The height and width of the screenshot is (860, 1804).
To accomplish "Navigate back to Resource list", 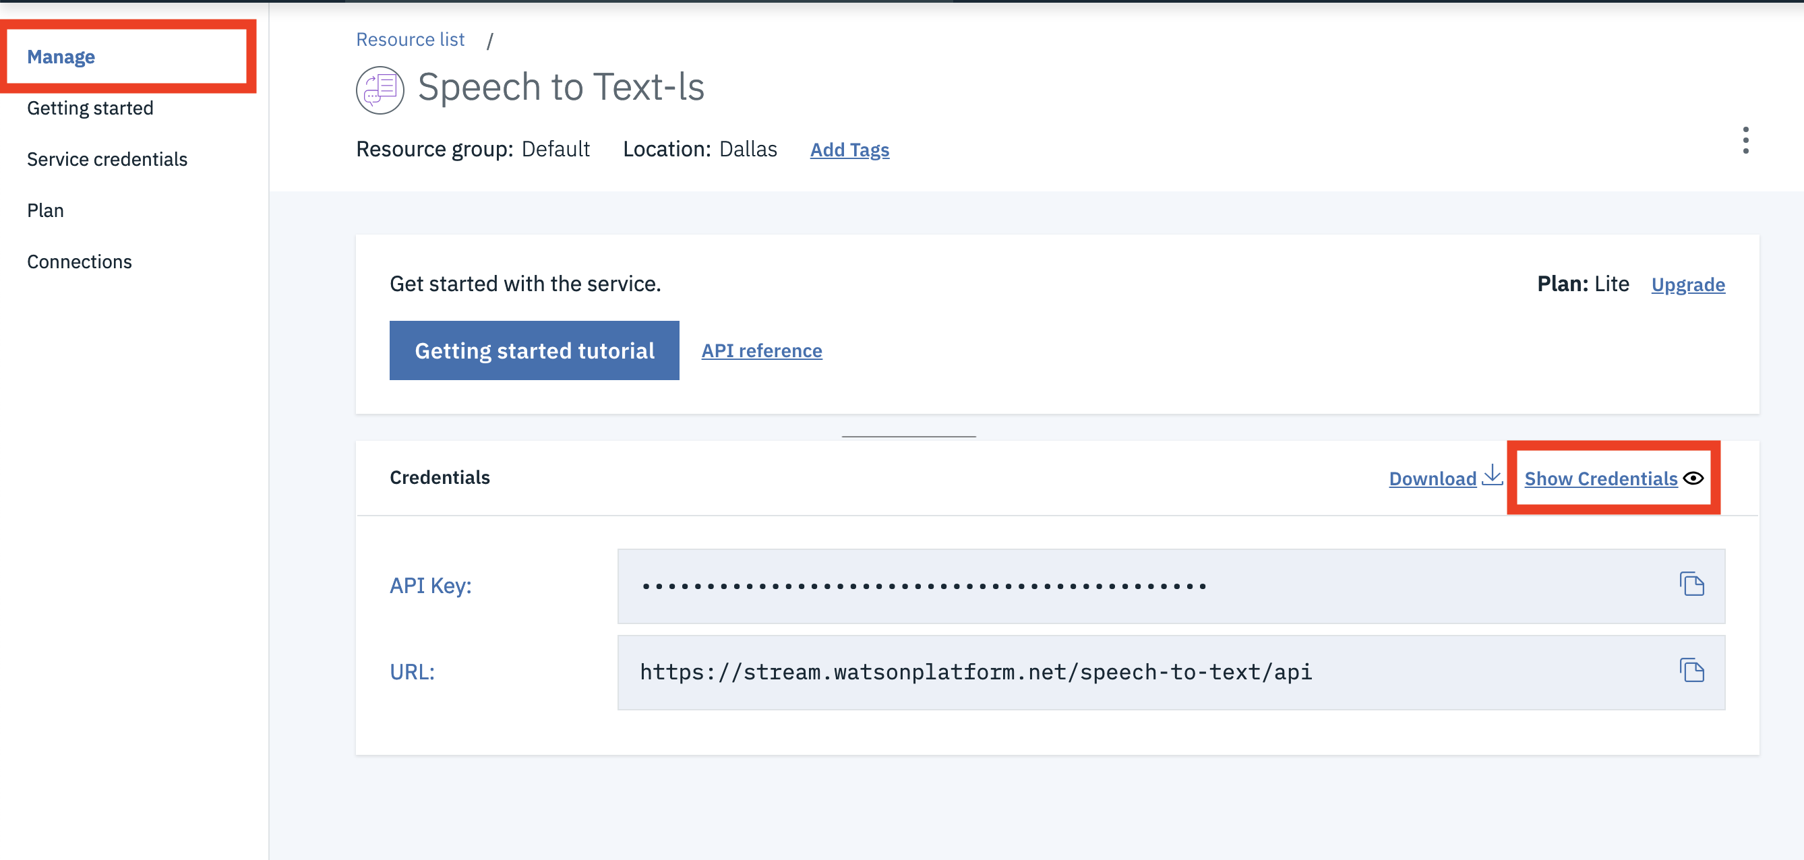I will (x=410, y=40).
